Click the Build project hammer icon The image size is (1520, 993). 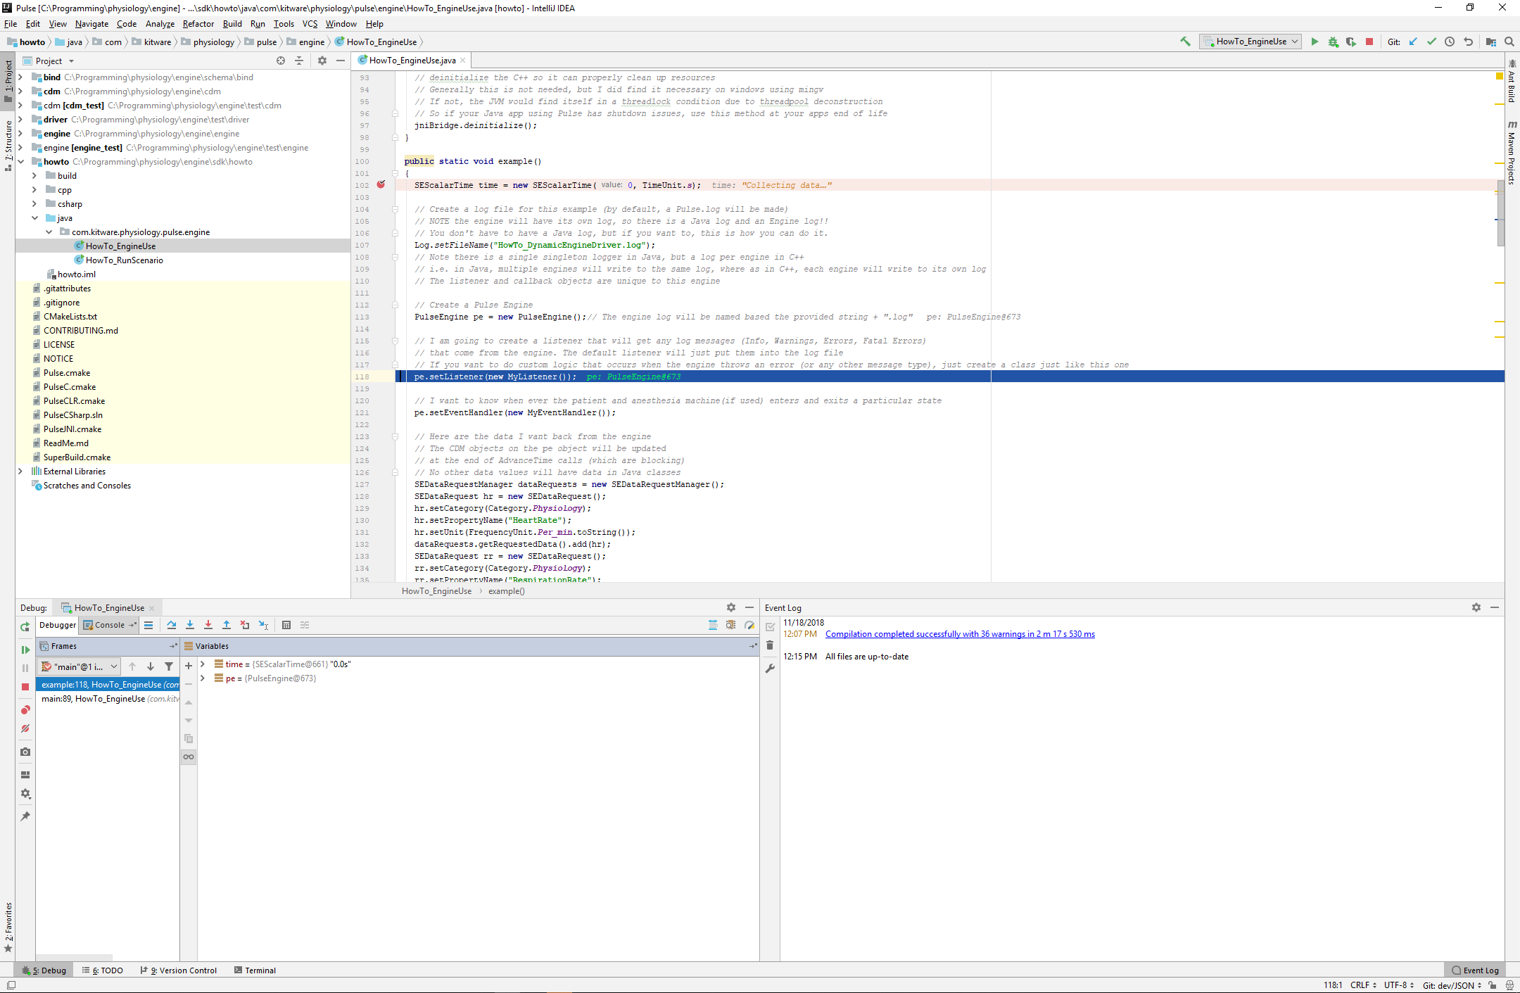tap(1185, 42)
